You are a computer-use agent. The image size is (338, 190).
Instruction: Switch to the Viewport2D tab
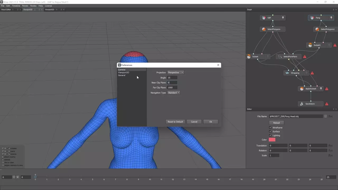pos(49,9)
